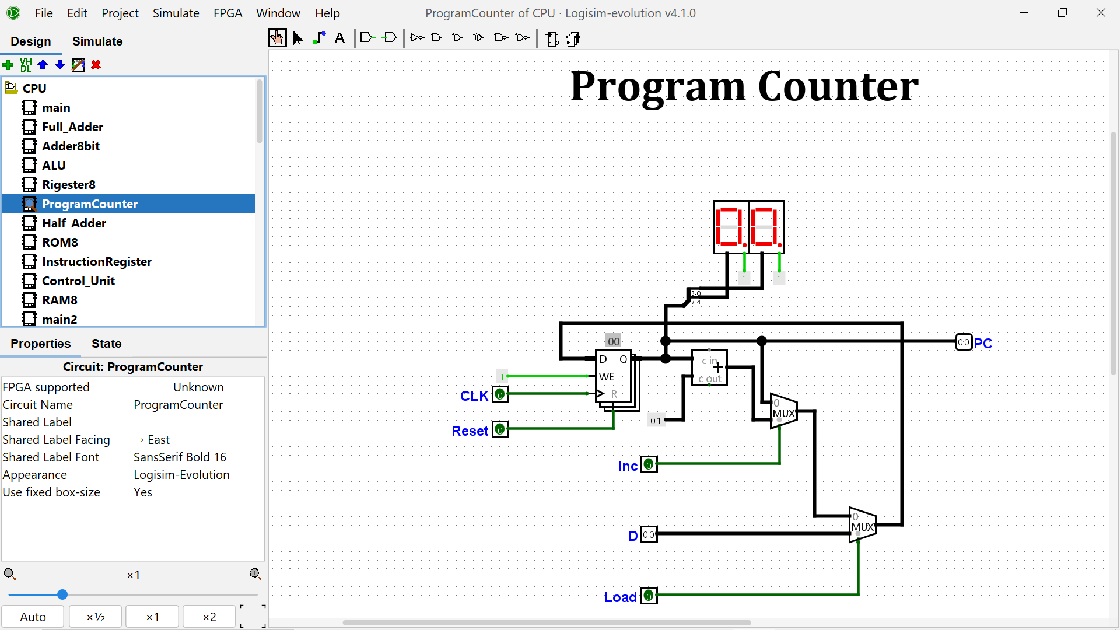Click the canvas vertical scrollbar
The width and height of the screenshot is (1120, 630).
(1114, 254)
